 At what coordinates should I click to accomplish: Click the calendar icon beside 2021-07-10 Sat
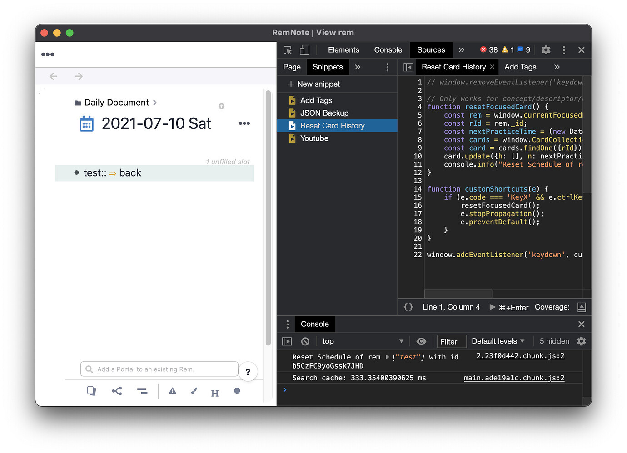pyautogui.click(x=86, y=124)
